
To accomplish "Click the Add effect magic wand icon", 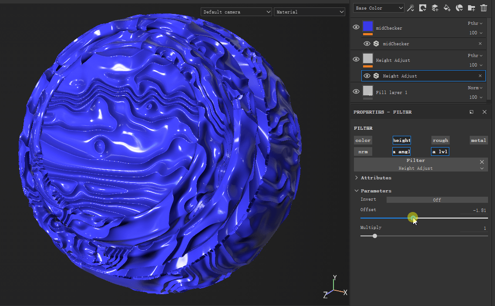I will pyautogui.click(x=411, y=8).
